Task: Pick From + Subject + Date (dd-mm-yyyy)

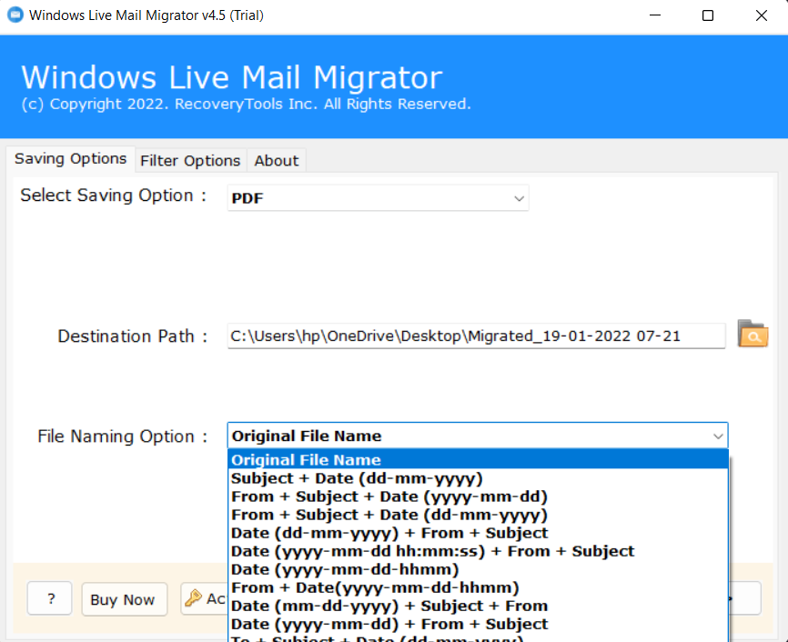Action: (478, 515)
